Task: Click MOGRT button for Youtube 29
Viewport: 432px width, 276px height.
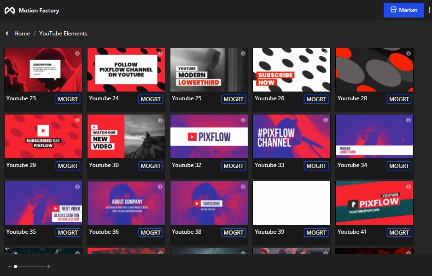Action: click(68, 166)
